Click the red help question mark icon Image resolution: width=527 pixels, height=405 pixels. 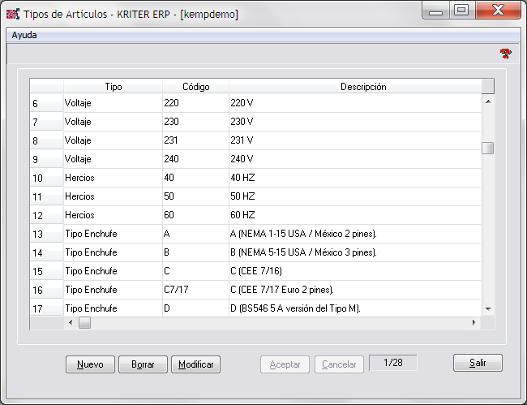pos(505,54)
